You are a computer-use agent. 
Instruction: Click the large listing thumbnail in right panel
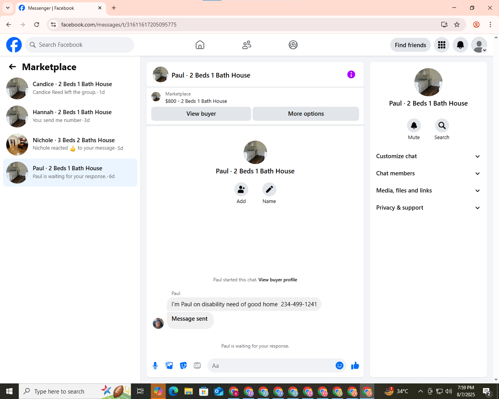click(x=428, y=82)
